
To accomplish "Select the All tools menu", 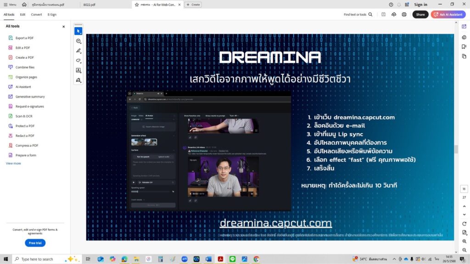I will [9, 14].
